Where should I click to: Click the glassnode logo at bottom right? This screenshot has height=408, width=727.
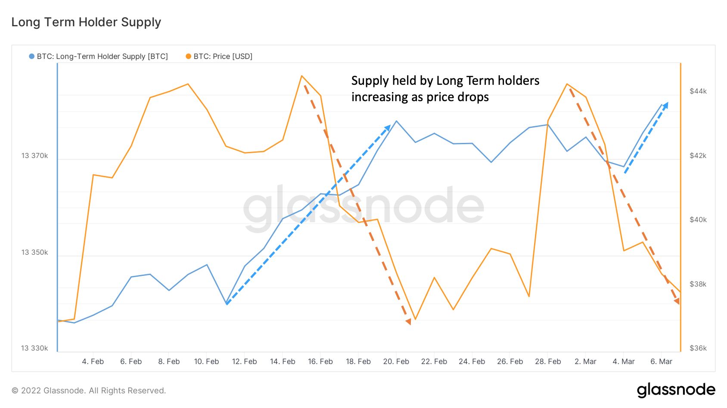(676, 390)
